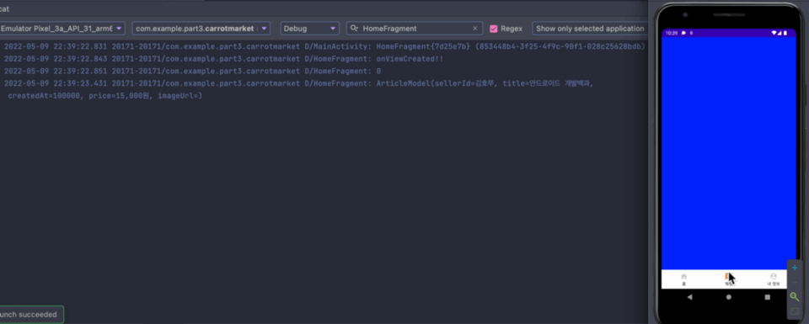Tap the middle chat tab in emulator navigation
Image resolution: width=809 pixels, height=324 pixels.
[x=728, y=279]
